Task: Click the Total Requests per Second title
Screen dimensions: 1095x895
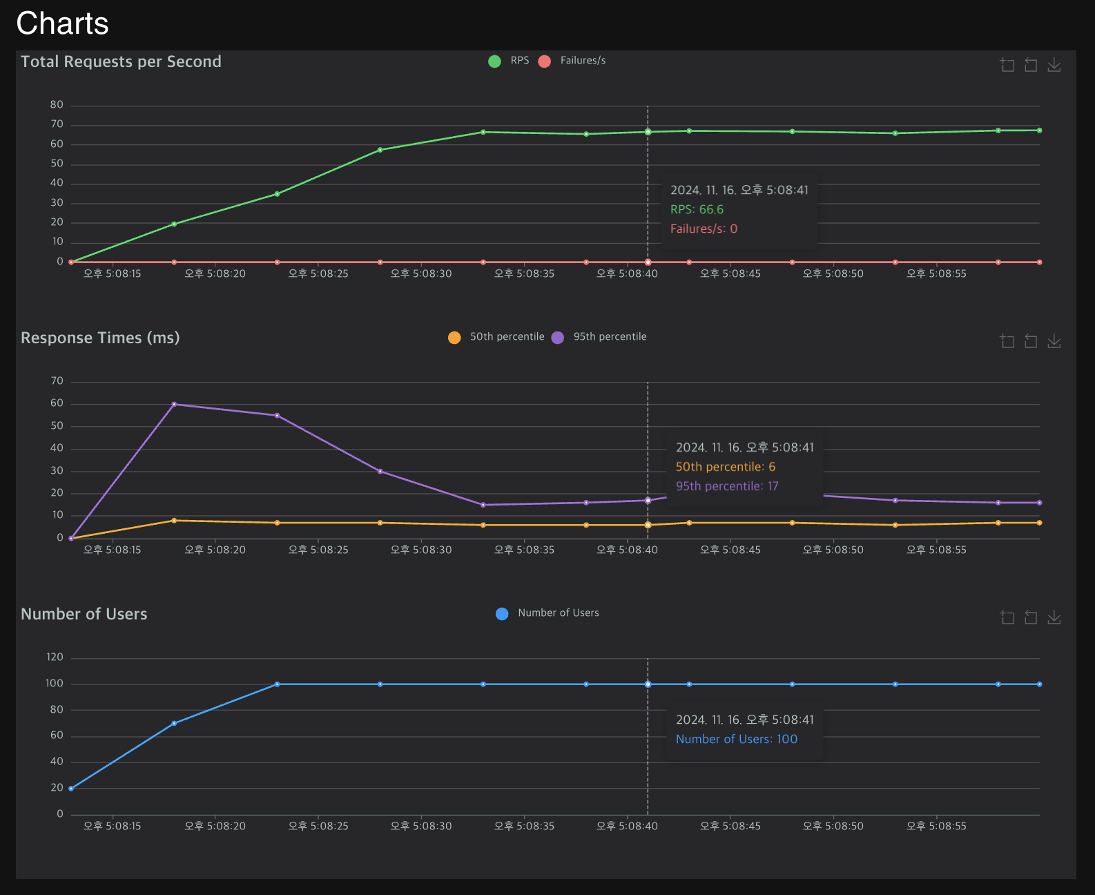Action: (x=121, y=61)
